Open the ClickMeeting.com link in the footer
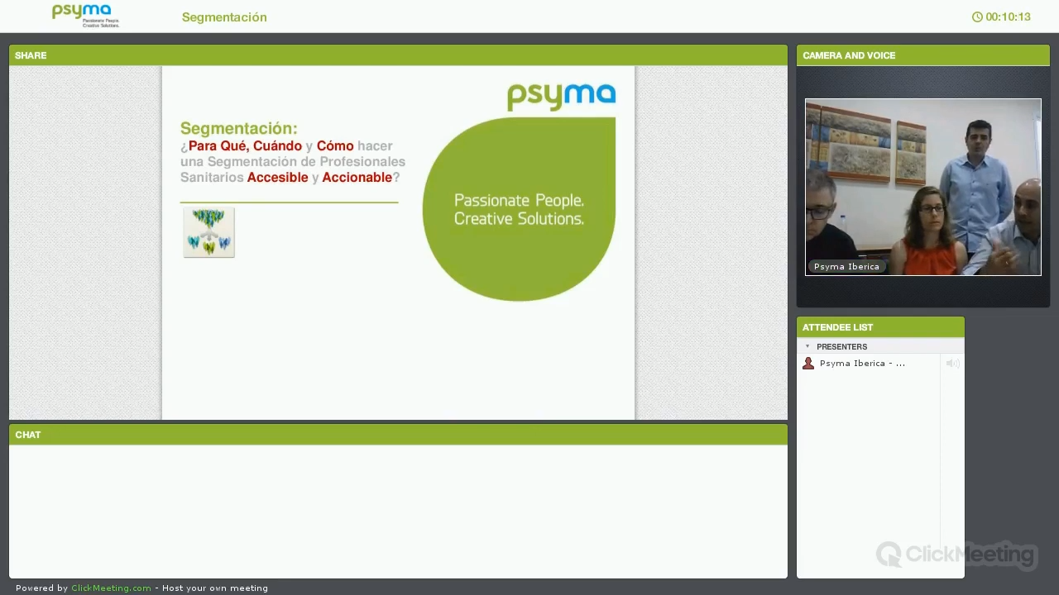 [111, 588]
